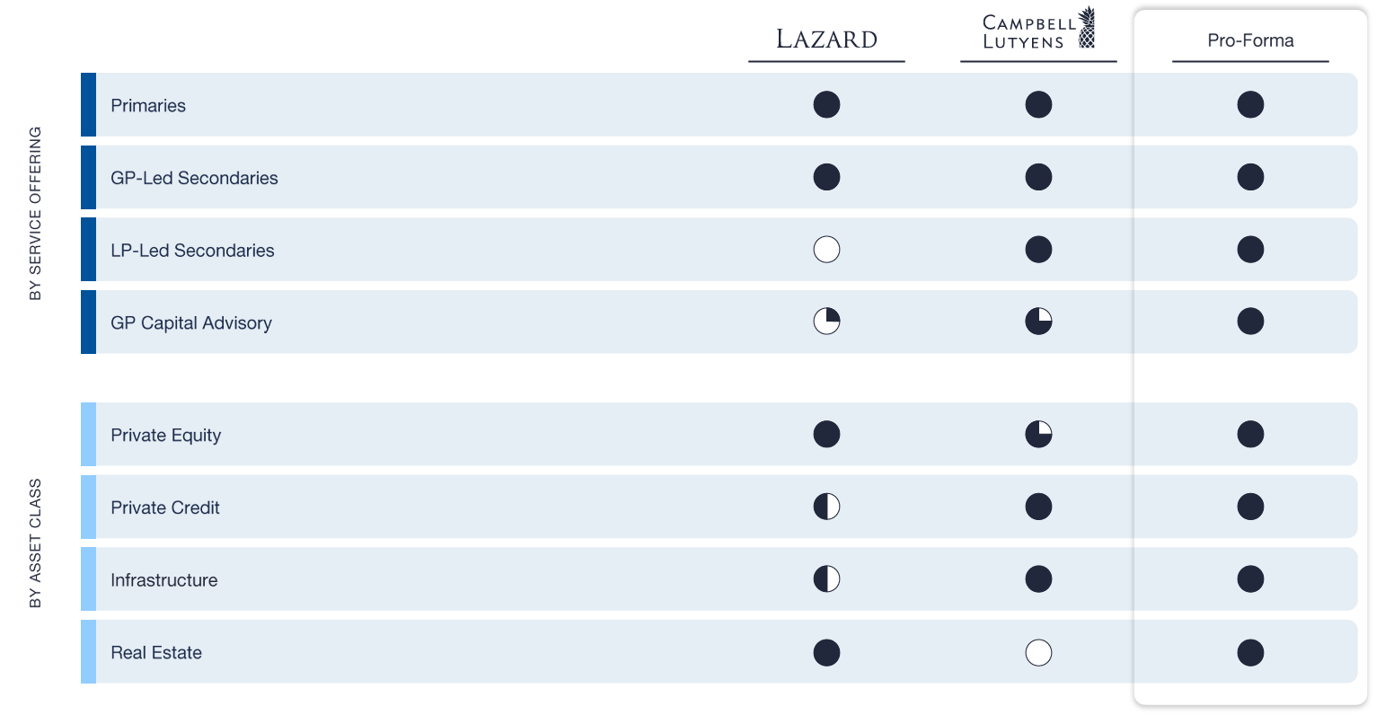Click the dark blue bar beside Primaries
This screenshot has height=715, width=1385.
tap(88, 104)
